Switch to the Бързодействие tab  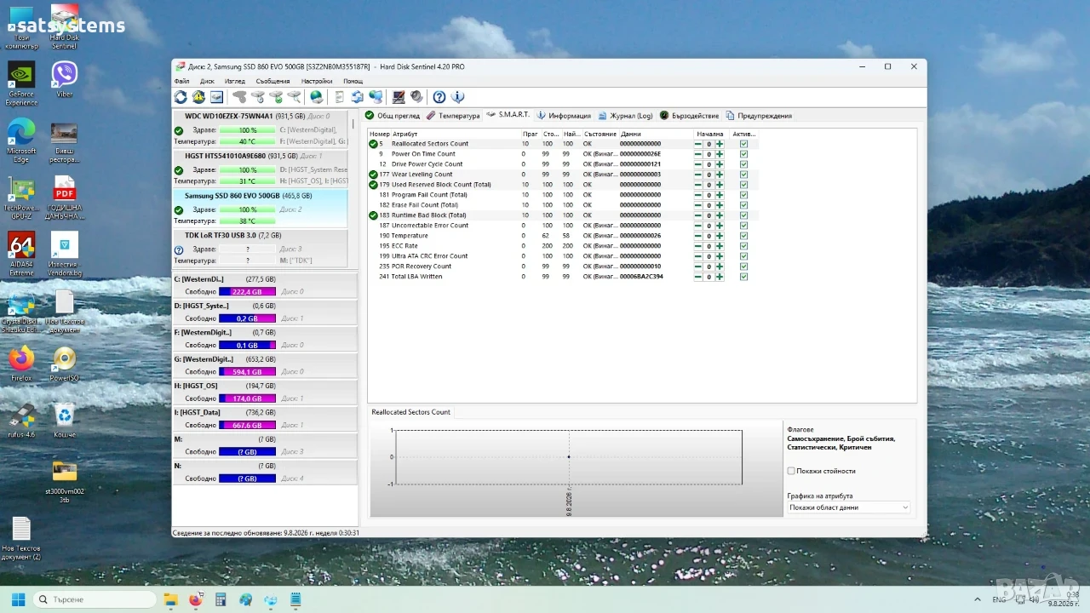click(690, 116)
